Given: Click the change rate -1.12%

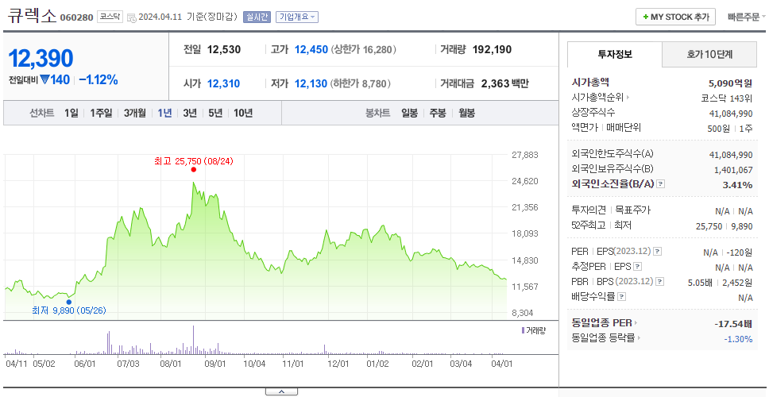Looking at the screenshot, I should pos(99,80).
